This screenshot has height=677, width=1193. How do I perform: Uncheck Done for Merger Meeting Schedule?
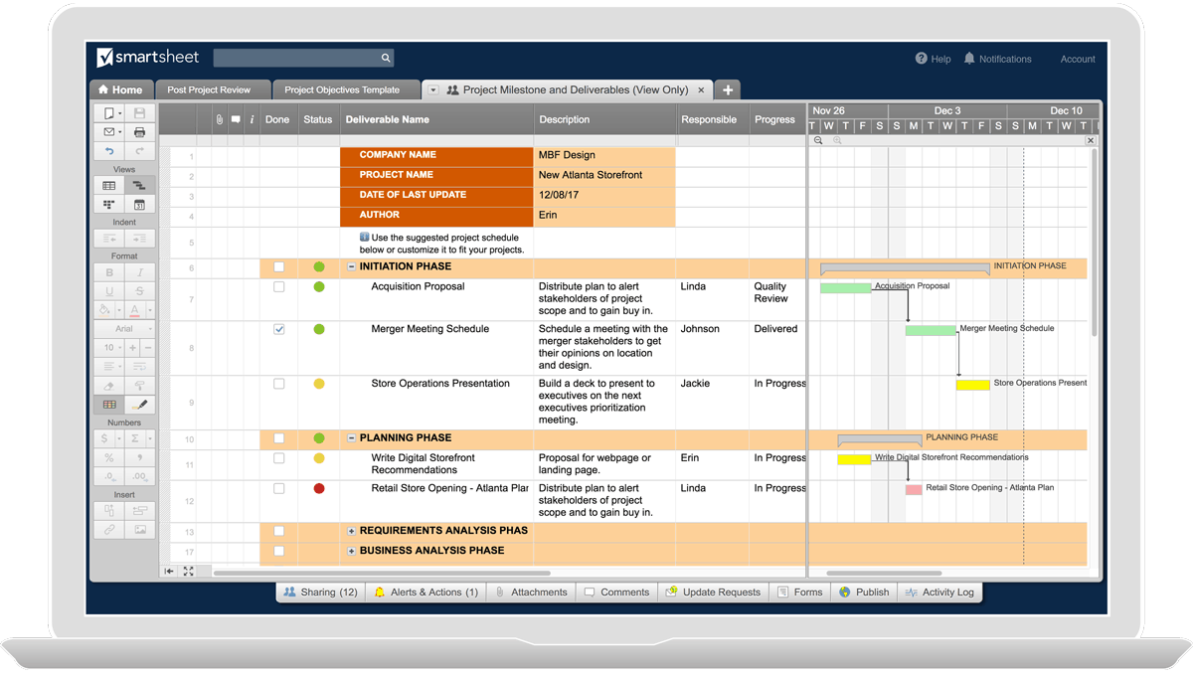click(x=278, y=329)
